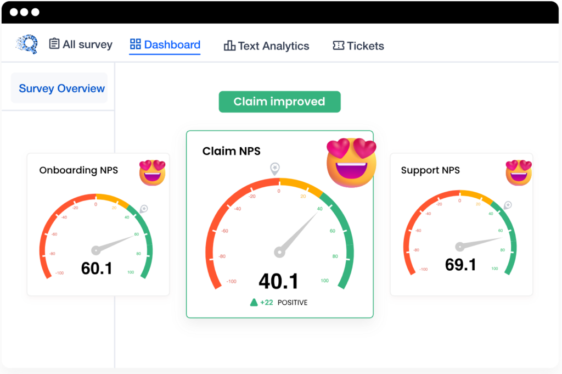The image size is (562, 374).
Task: Click the clipboard icon beside All survey
Action: pyautogui.click(x=54, y=44)
